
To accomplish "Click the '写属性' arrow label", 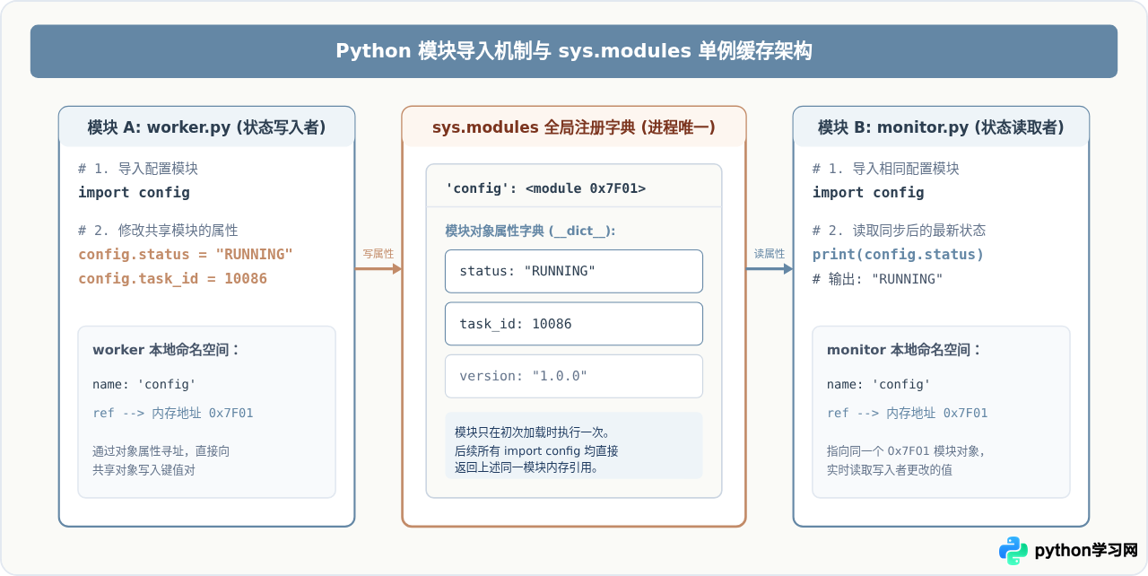I will pos(378,254).
